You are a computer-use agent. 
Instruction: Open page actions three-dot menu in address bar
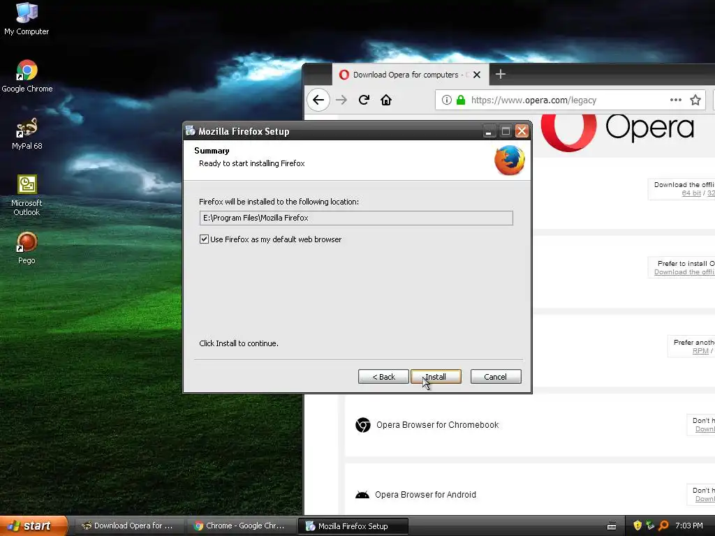(676, 100)
